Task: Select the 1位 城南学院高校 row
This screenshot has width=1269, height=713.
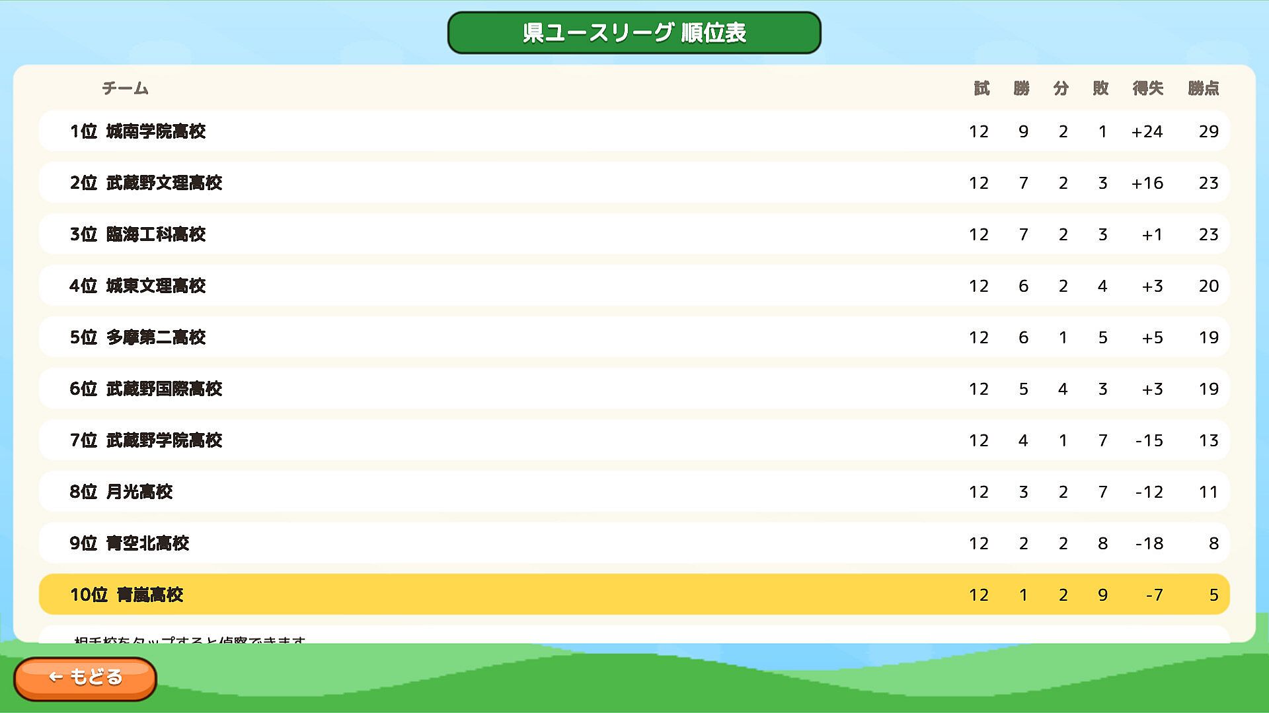Action: tap(634, 131)
